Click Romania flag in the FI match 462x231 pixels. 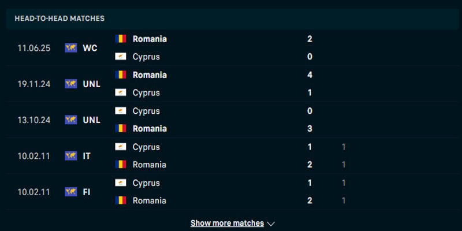pyautogui.click(x=121, y=200)
